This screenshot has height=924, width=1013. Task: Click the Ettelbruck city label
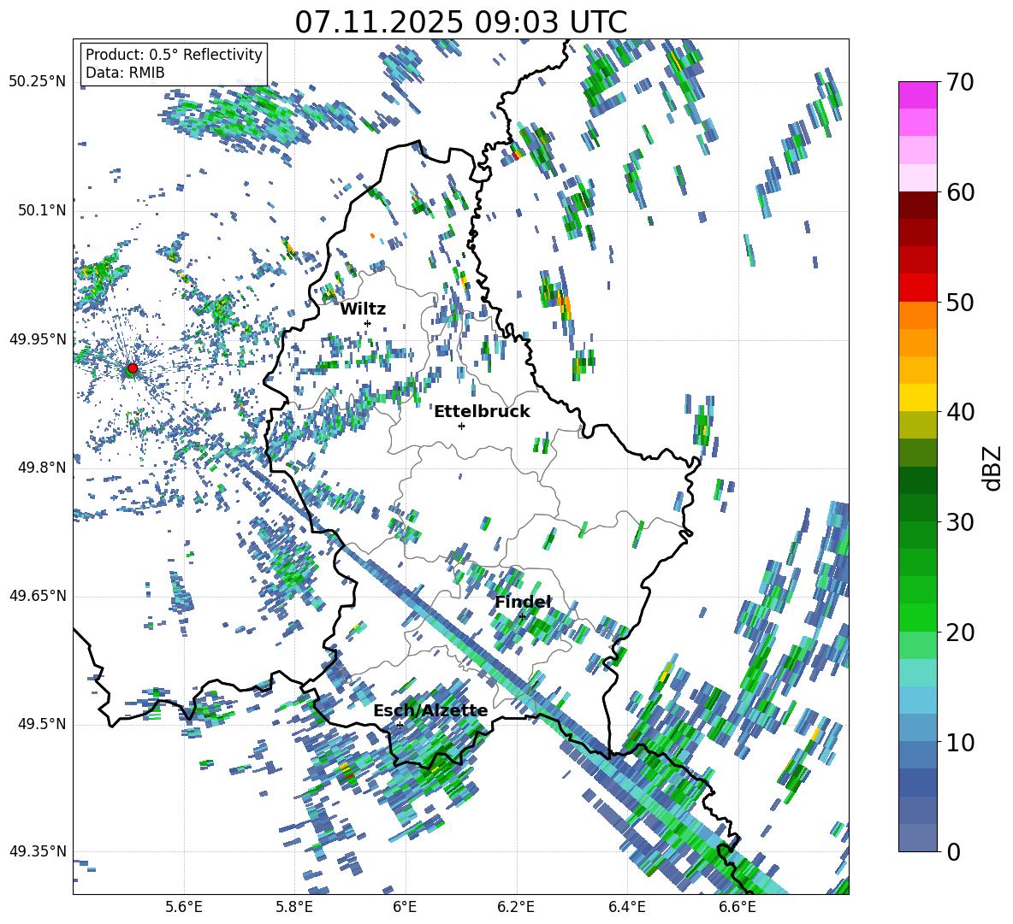(482, 412)
